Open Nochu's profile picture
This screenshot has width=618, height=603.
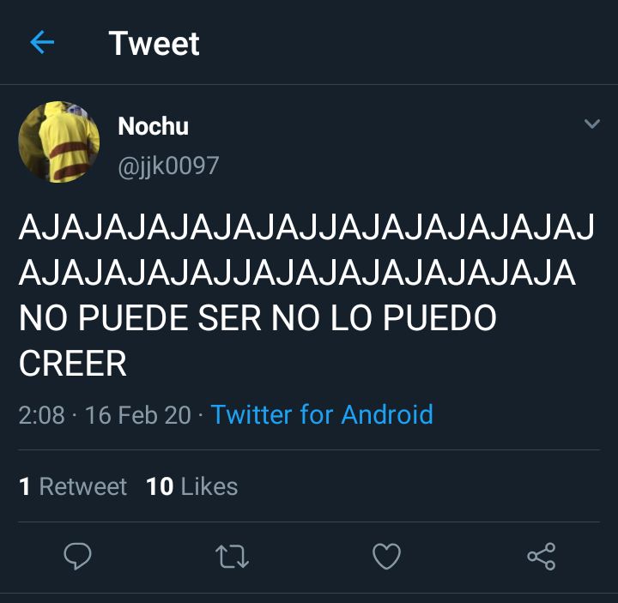click(x=58, y=142)
